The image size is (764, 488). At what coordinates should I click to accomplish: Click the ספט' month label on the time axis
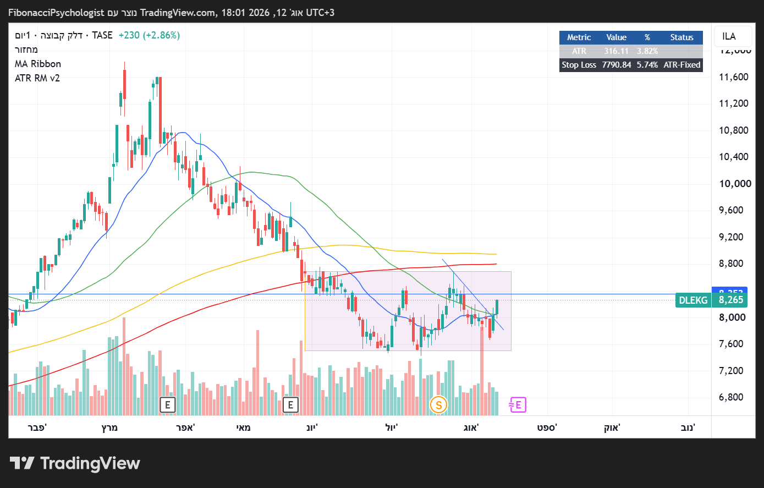point(547,427)
